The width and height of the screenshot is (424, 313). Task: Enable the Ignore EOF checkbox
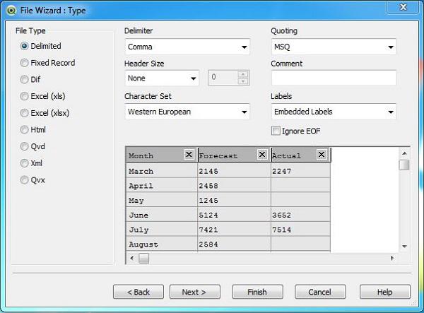(276, 131)
